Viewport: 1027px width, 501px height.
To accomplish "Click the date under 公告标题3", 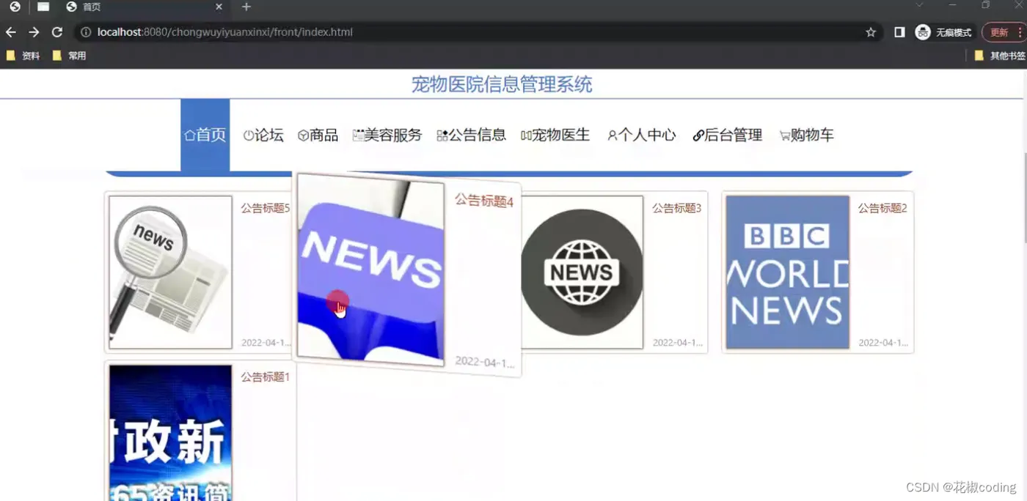I will click(678, 343).
